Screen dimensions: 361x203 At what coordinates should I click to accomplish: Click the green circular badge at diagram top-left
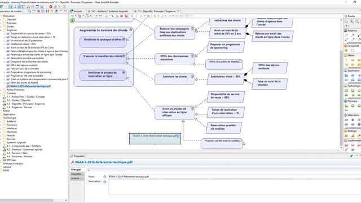(72, 20)
